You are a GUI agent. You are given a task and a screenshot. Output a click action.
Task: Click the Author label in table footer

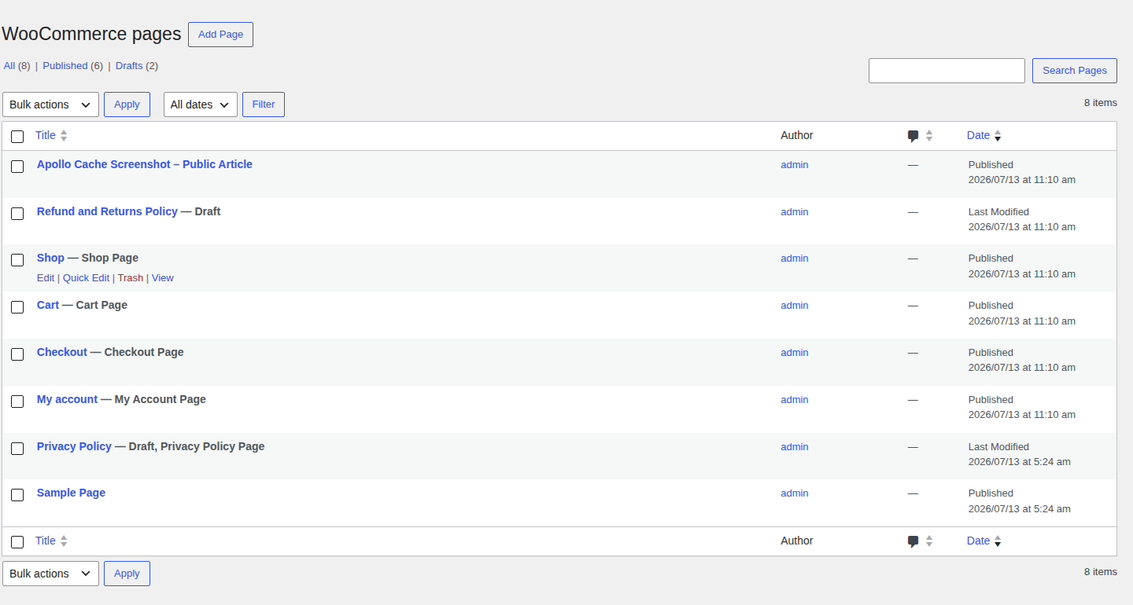797,541
